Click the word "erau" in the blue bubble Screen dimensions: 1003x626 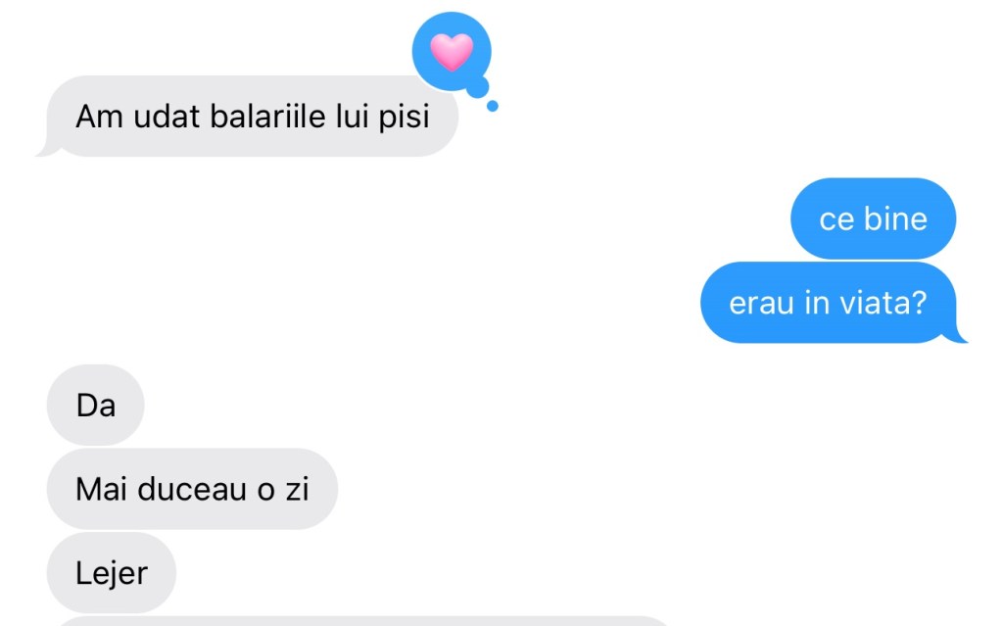[762, 304]
